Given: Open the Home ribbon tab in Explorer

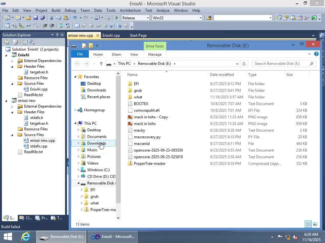Looking at the screenshot, I should (x=98, y=54).
